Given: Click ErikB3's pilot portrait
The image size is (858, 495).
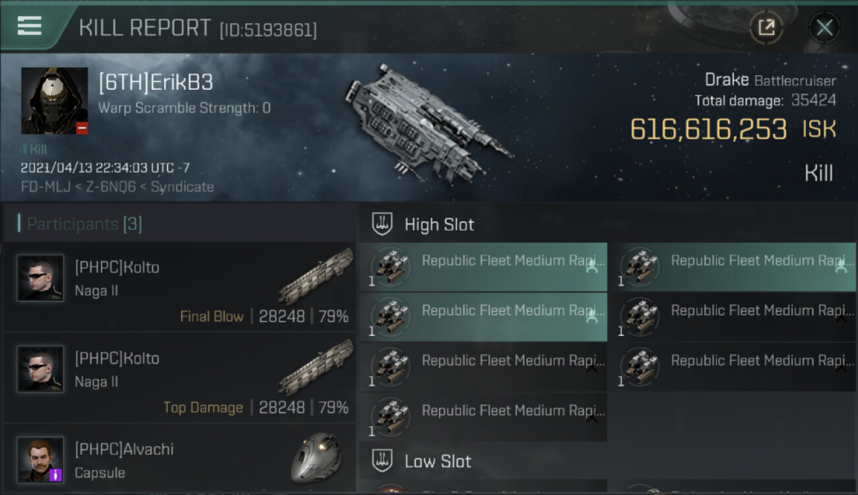Looking at the screenshot, I should coord(54,100).
